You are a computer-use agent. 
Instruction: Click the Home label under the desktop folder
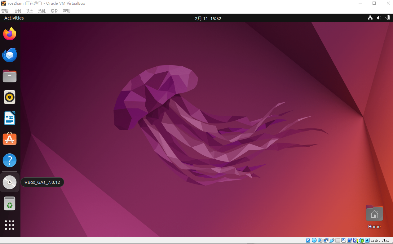pyautogui.click(x=374, y=227)
